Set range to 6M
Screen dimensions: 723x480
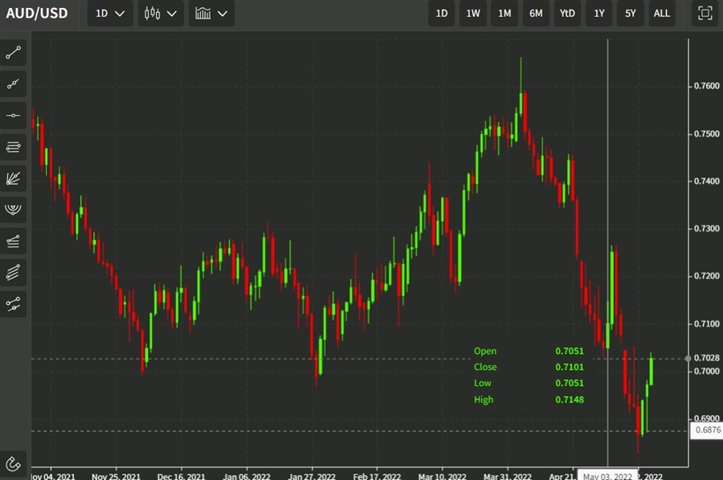pos(536,14)
